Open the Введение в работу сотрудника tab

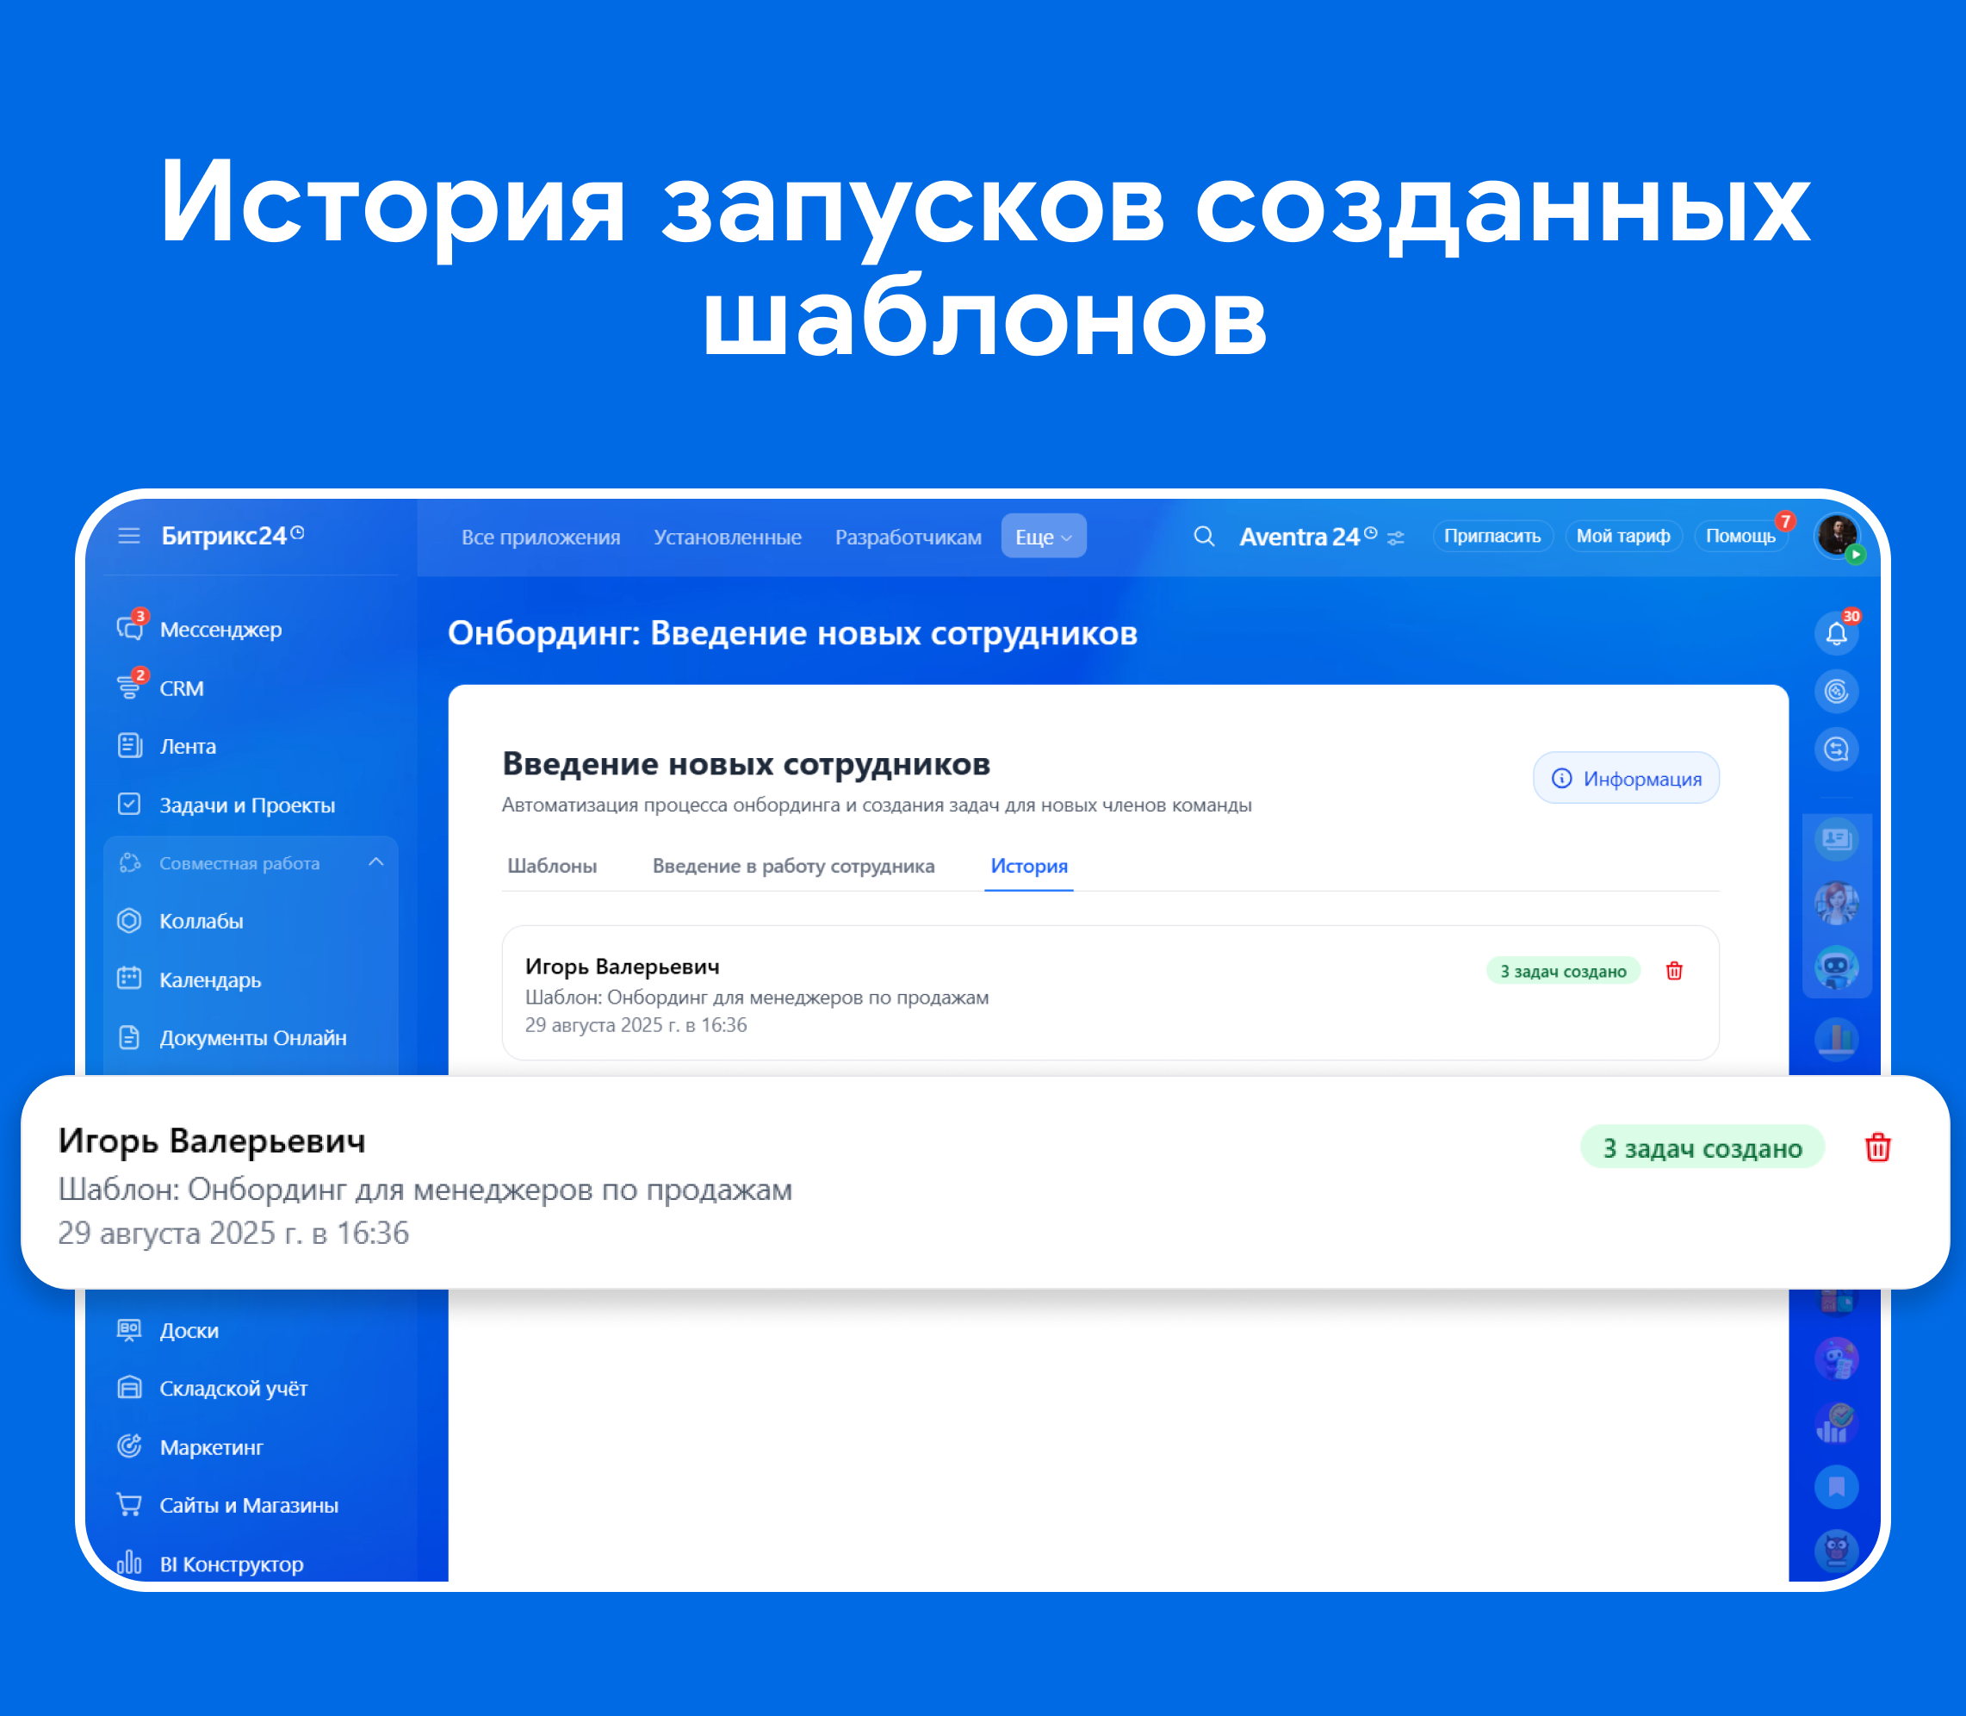click(x=792, y=866)
